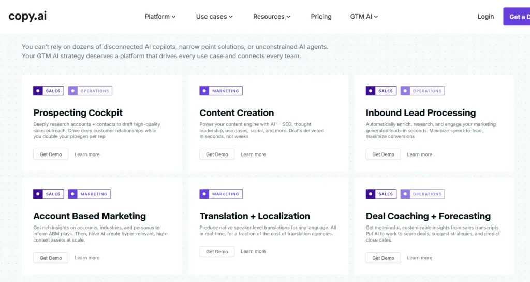Click Marketing tag icon on Translation + Localization card
This screenshot has height=282, width=530.
coord(204,194)
